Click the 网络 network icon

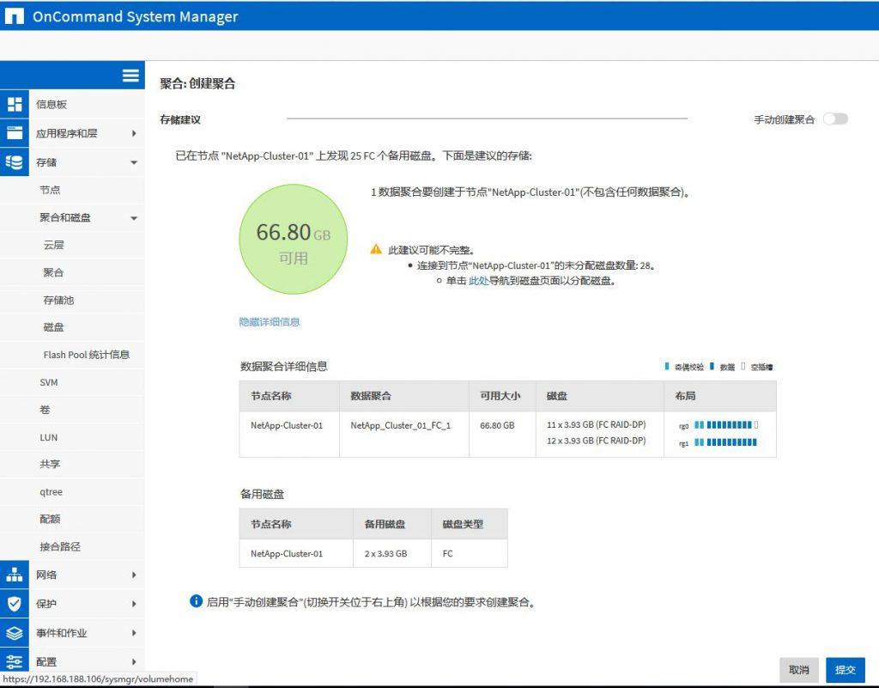[15, 575]
